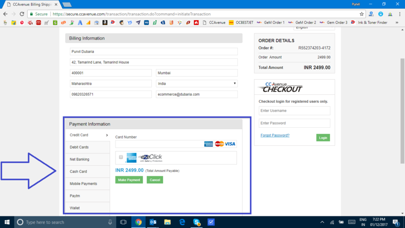Select the Mobile Payments option
Viewport: 405px width, 228px height.
pyautogui.click(x=88, y=183)
